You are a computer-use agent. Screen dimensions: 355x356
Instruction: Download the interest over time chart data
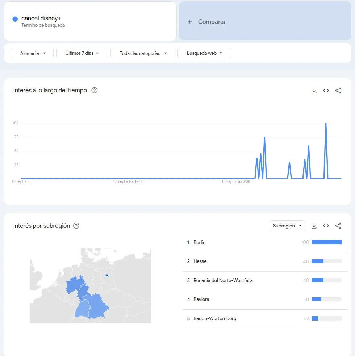314,91
